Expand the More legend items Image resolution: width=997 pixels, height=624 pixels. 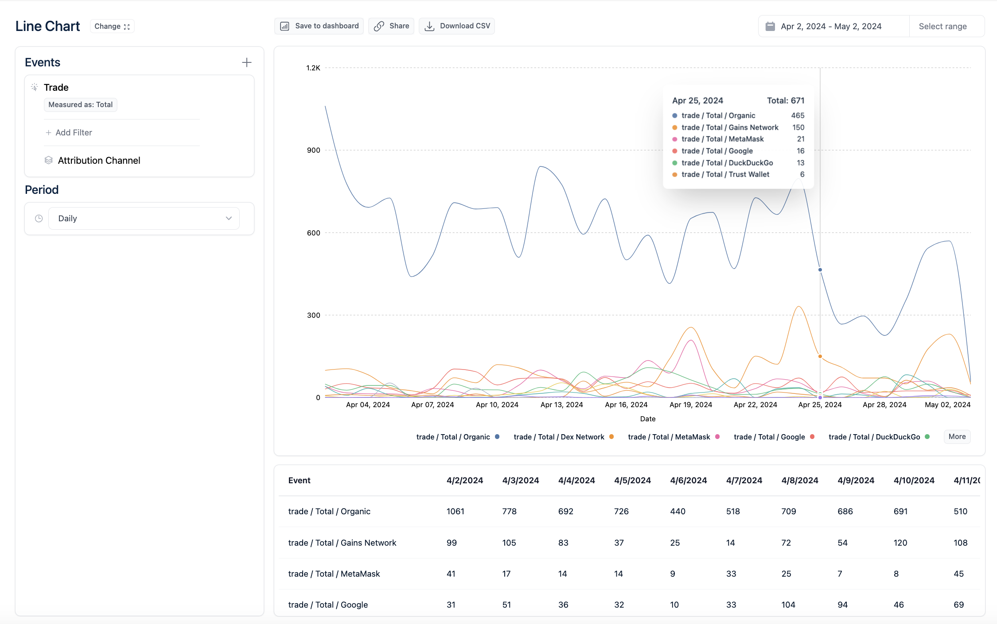tap(957, 436)
